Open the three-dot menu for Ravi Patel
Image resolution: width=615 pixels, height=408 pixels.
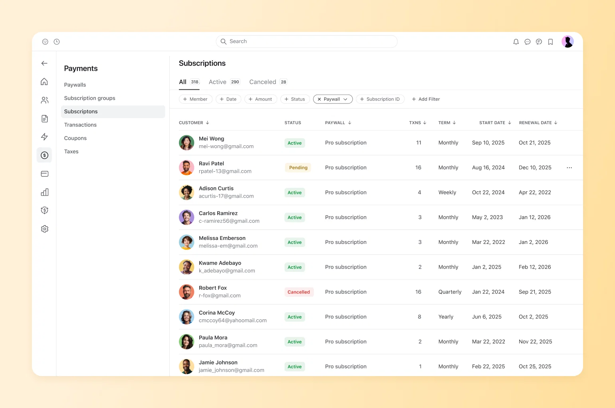tap(569, 168)
